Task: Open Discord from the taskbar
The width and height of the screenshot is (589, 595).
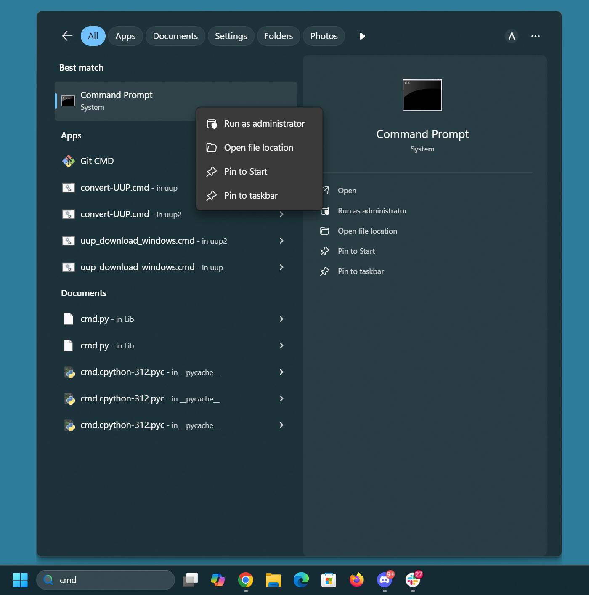Action: pyautogui.click(x=385, y=580)
